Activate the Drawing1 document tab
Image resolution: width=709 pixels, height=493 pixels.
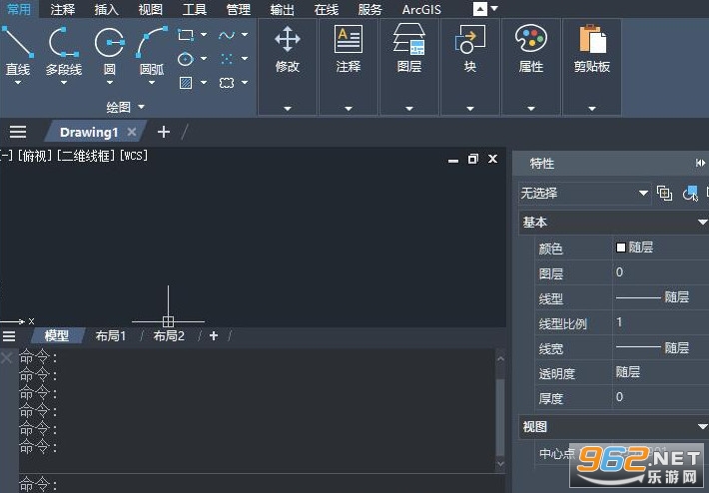(89, 132)
